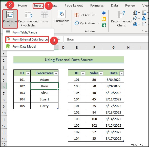Choose From Data Model option
Screen dimensions: 149x147
pyautogui.click(x=28, y=47)
